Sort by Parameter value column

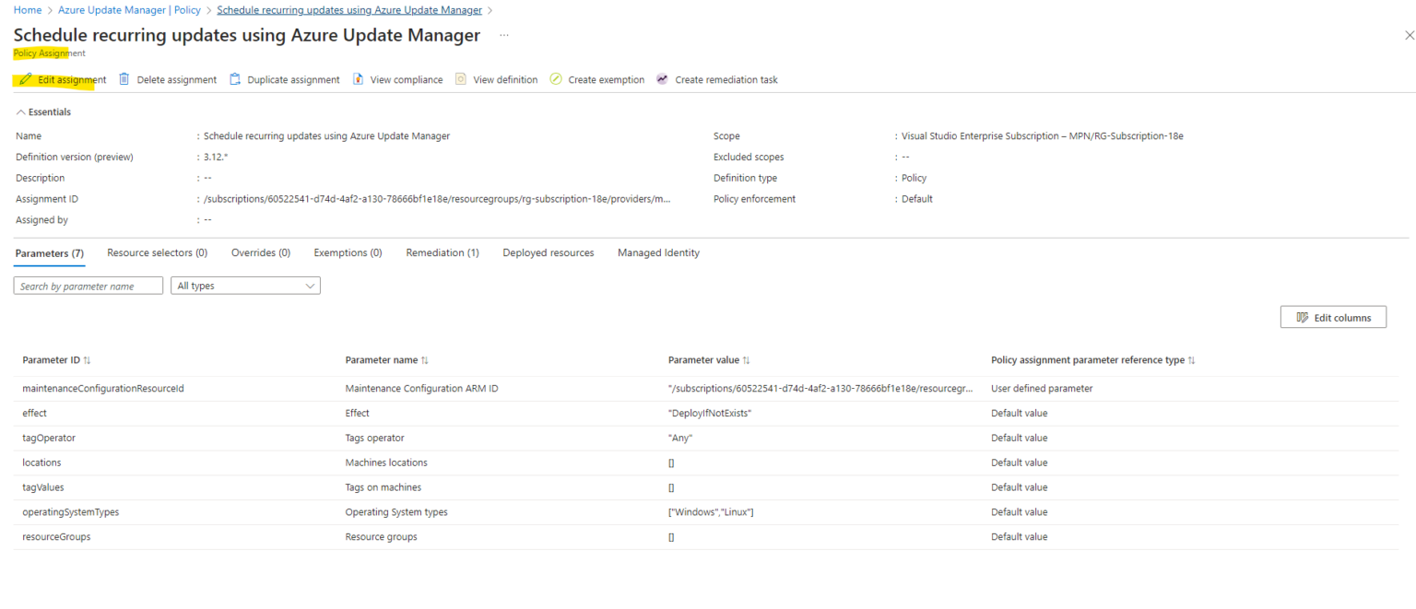746,360
